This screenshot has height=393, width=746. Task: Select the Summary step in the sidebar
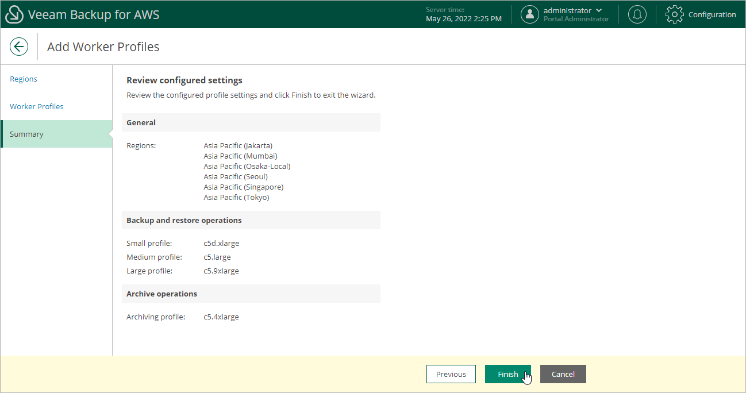[26, 134]
